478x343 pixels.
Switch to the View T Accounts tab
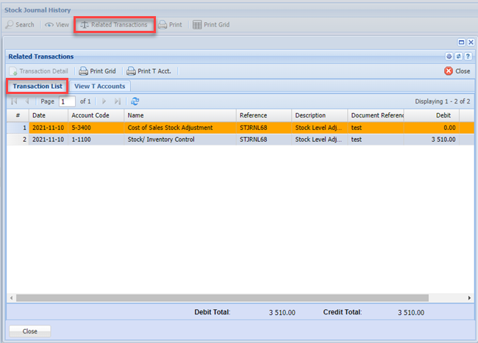[x=99, y=86]
